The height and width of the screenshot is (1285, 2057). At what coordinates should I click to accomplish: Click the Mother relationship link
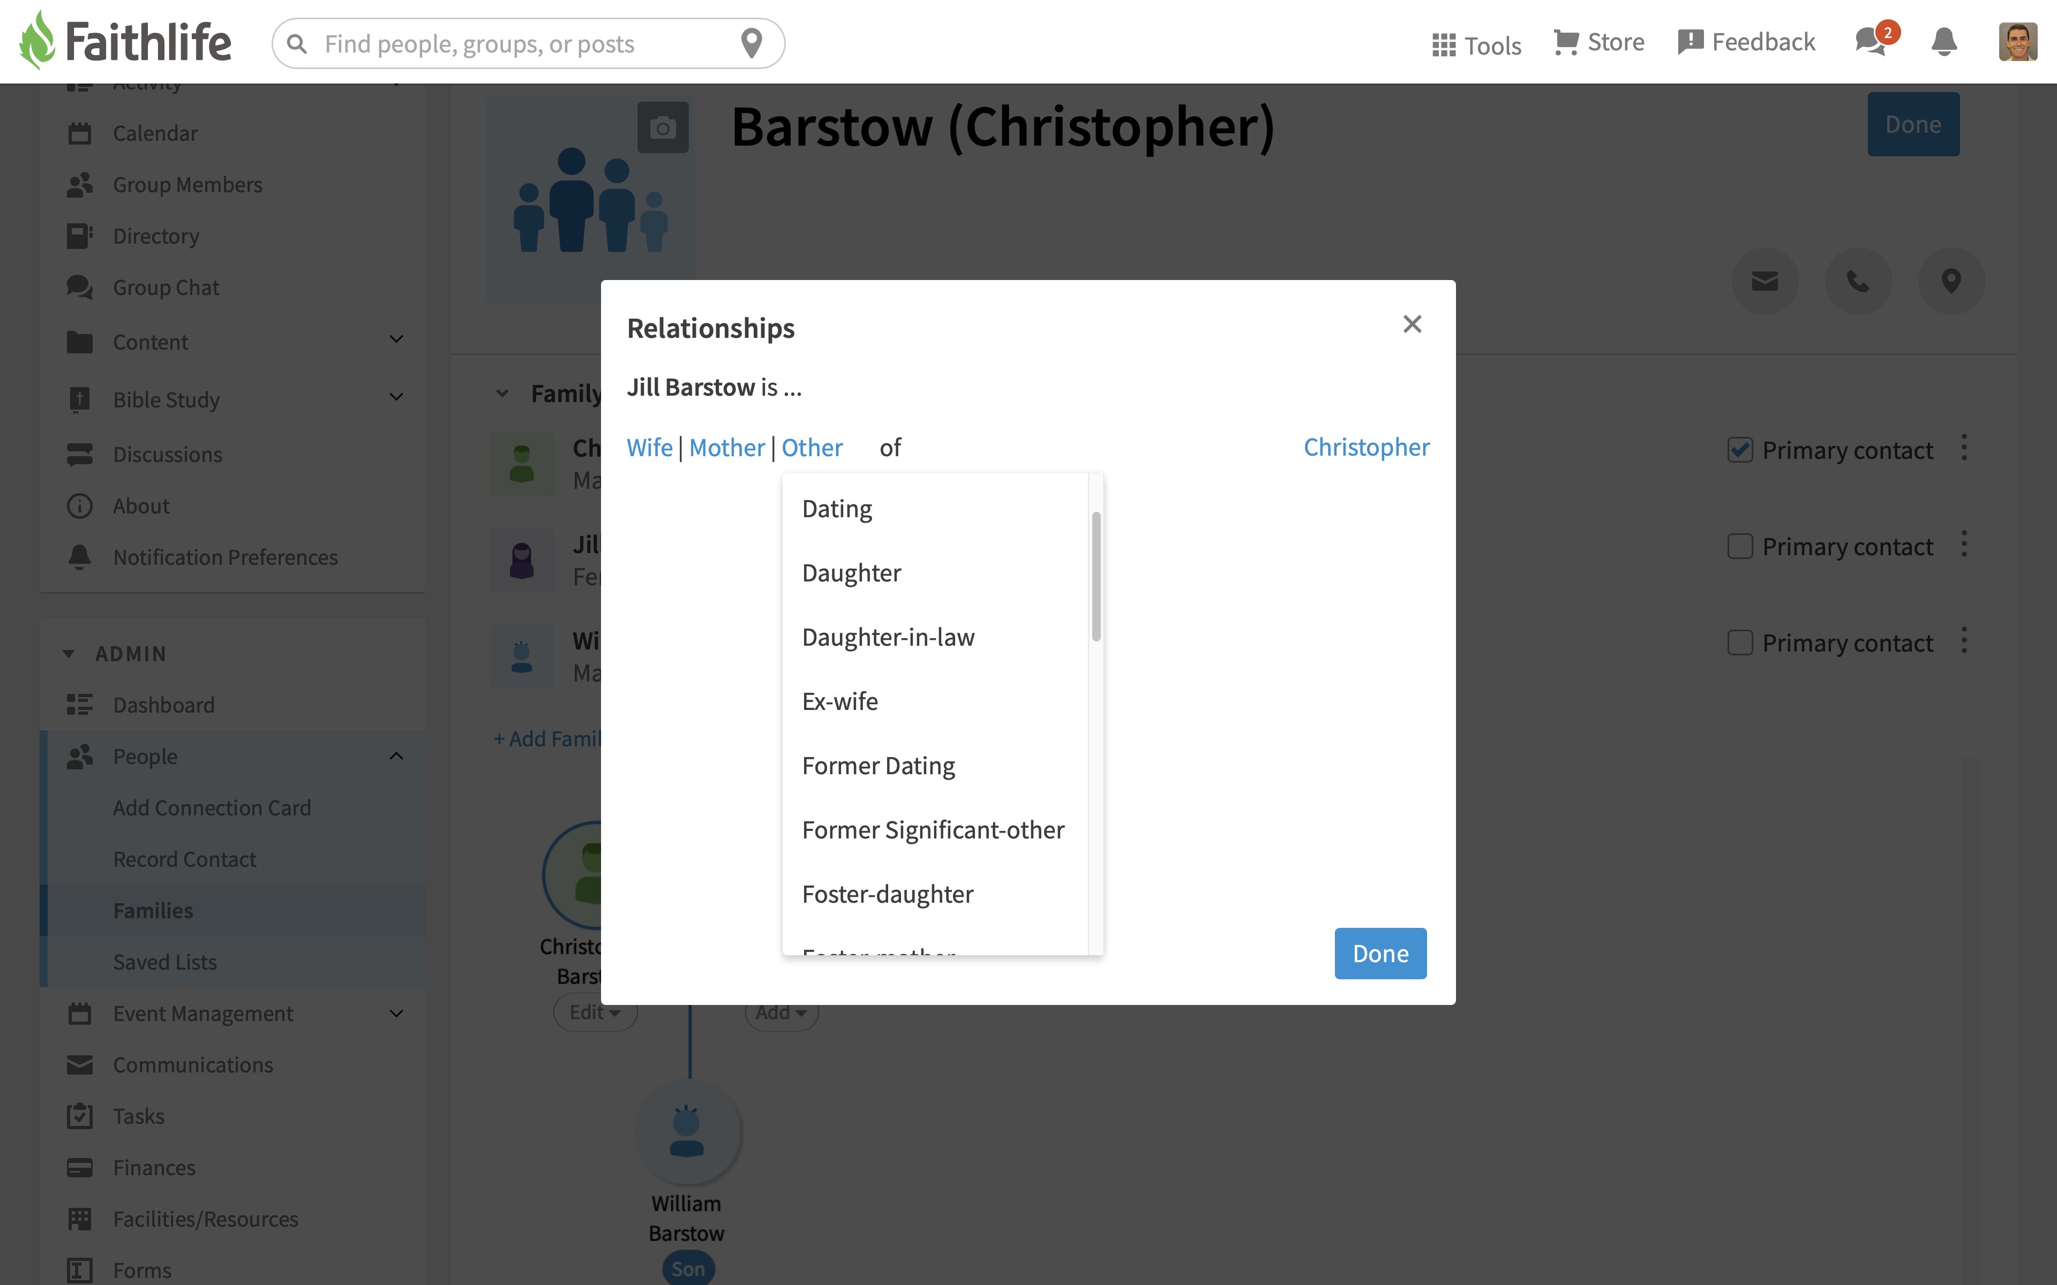tap(727, 447)
